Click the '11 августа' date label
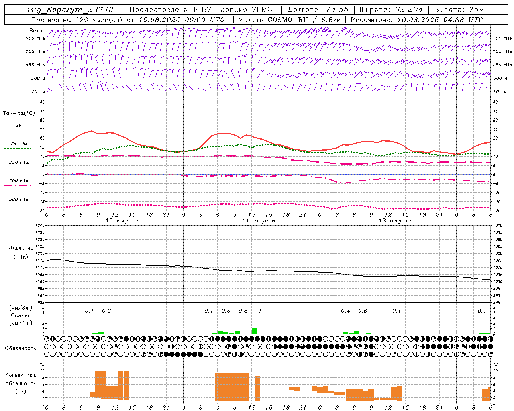The width and height of the screenshot is (514, 411). click(x=259, y=221)
